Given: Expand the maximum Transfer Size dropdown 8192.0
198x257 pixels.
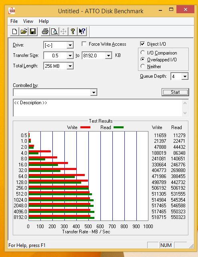Looking at the screenshot, I should tap(108, 56).
